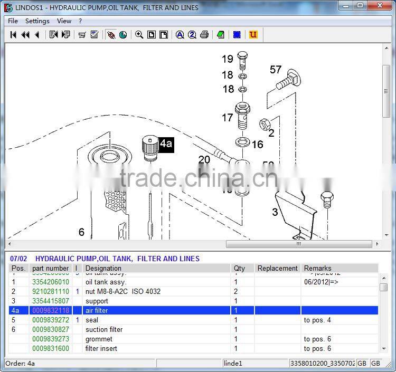Click the part number column header
Screen dimensions: 396x372
[51, 268]
